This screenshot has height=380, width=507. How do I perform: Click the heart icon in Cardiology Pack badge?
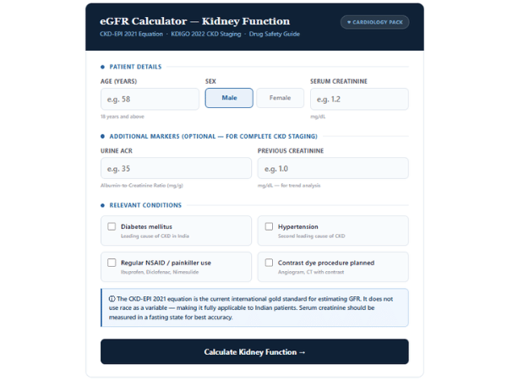coord(347,21)
